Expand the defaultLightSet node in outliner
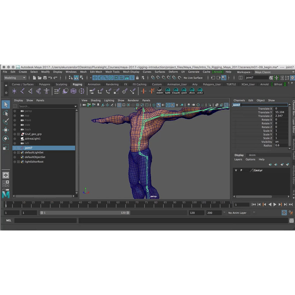This screenshot has width=295, height=295. [18, 152]
